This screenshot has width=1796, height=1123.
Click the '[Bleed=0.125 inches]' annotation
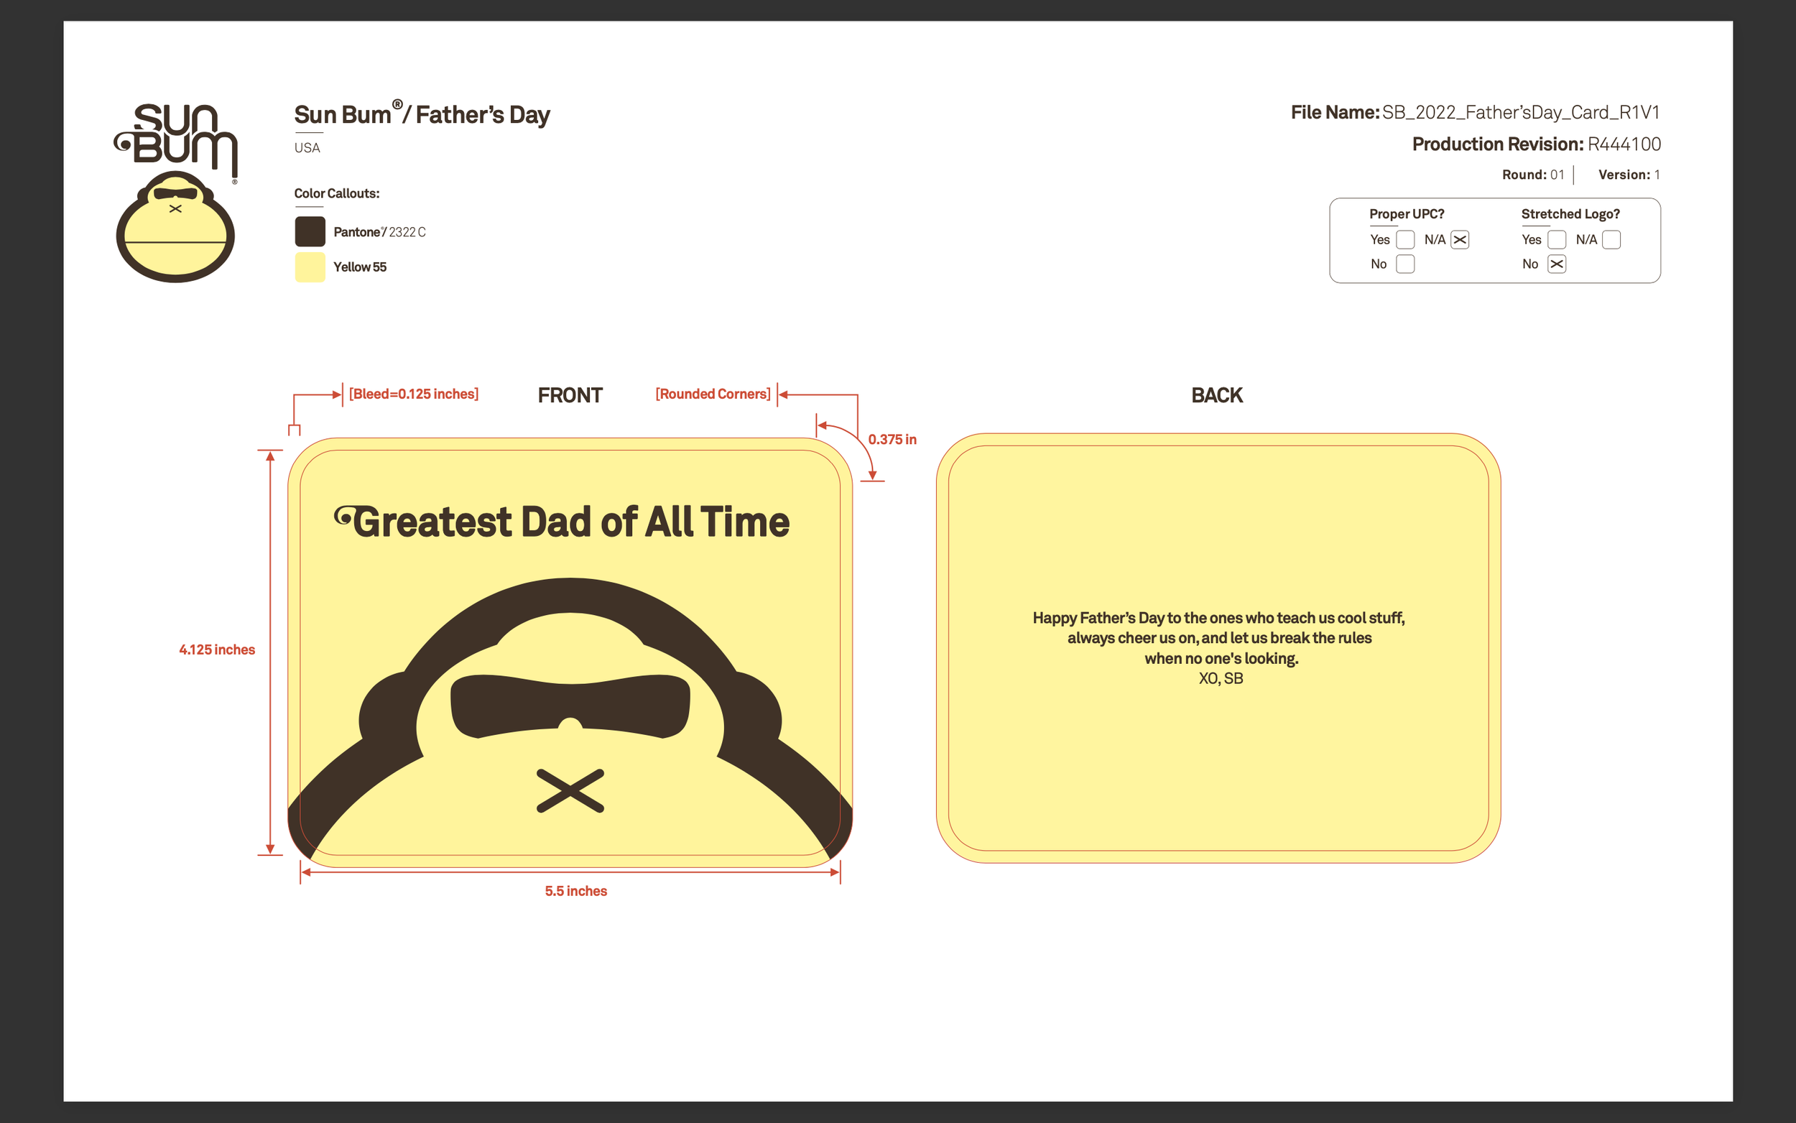point(414,394)
